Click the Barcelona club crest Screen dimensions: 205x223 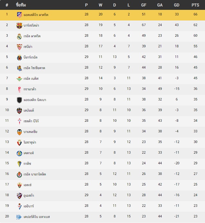click(19, 26)
